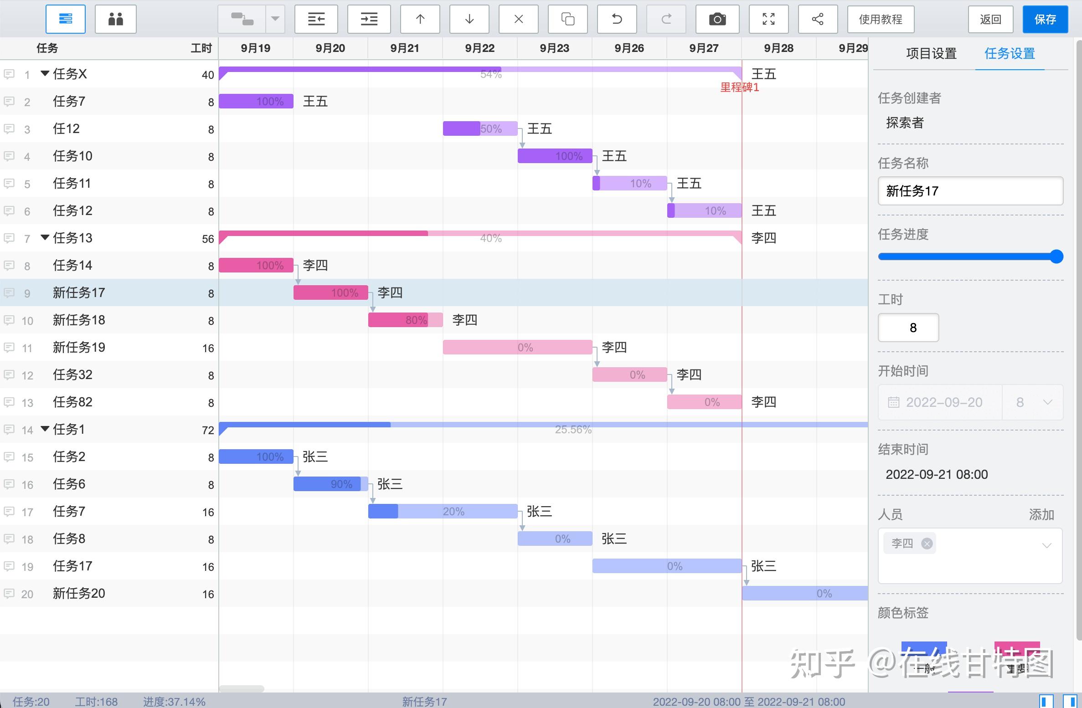
Task: Move the selected task down with arrow icon
Action: click(x=469, y=19)
